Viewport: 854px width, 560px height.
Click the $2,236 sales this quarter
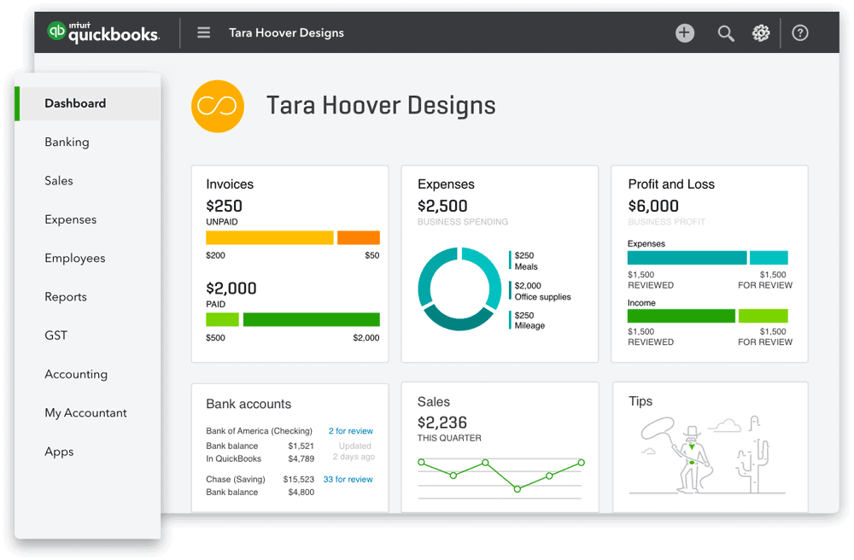pyautogui.click(x=442, y=423)
